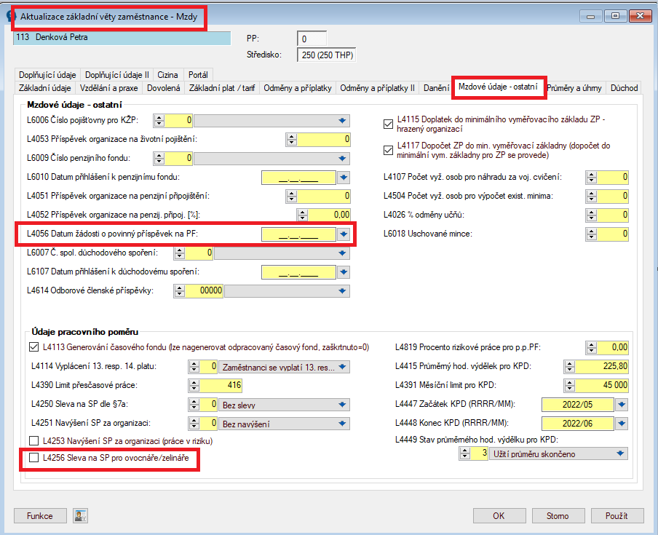Open calendar picker for L4056 Datum žádosti

click(344, 234)
